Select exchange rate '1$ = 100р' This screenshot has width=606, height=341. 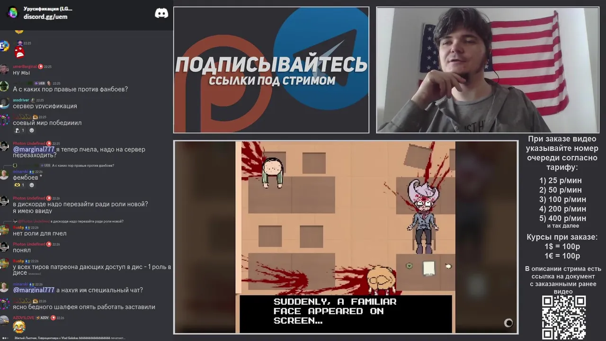click(x=562, y=246)
